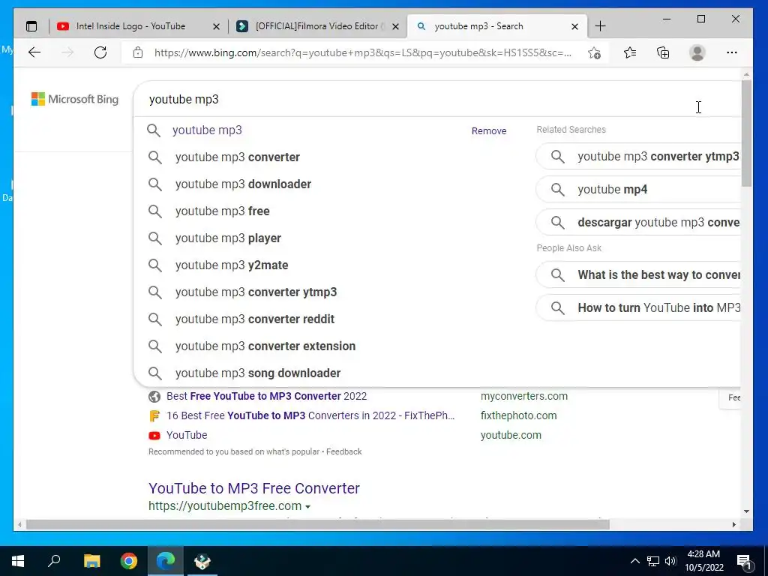768x576 pixels.
Task: Open the Favorites list icon
Action: pos(630,52)
